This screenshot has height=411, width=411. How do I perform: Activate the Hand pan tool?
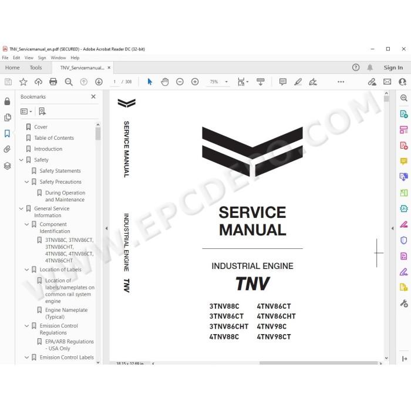(x=165, y=82)
